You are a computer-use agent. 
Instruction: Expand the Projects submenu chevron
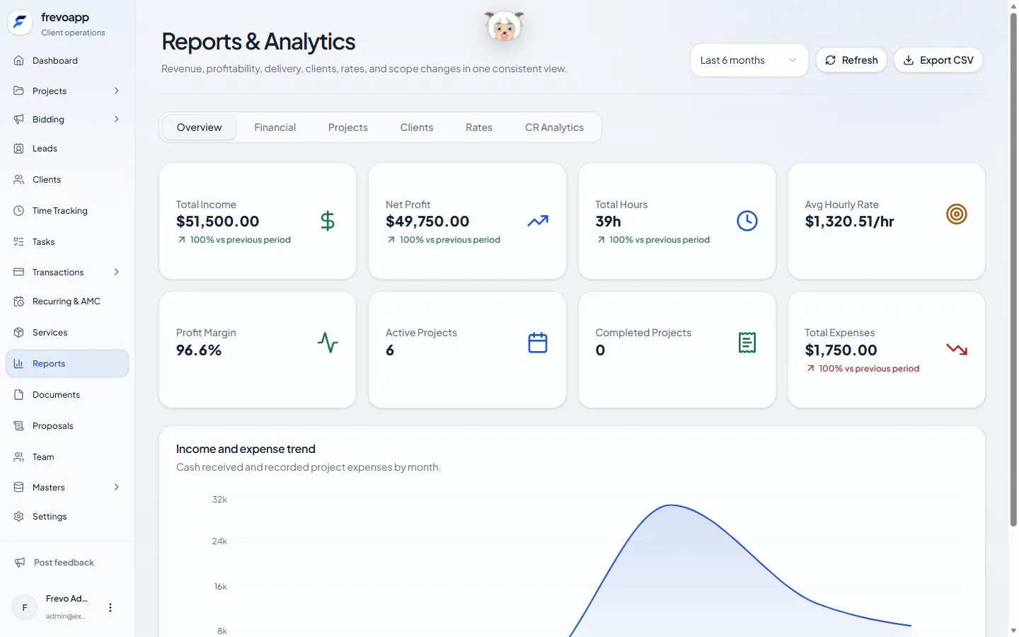pos(117,91)
